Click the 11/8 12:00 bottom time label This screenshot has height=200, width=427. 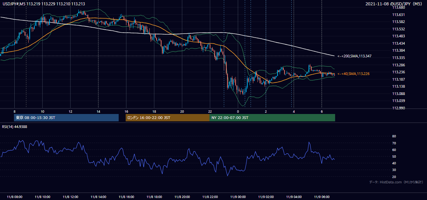[70, 197]
